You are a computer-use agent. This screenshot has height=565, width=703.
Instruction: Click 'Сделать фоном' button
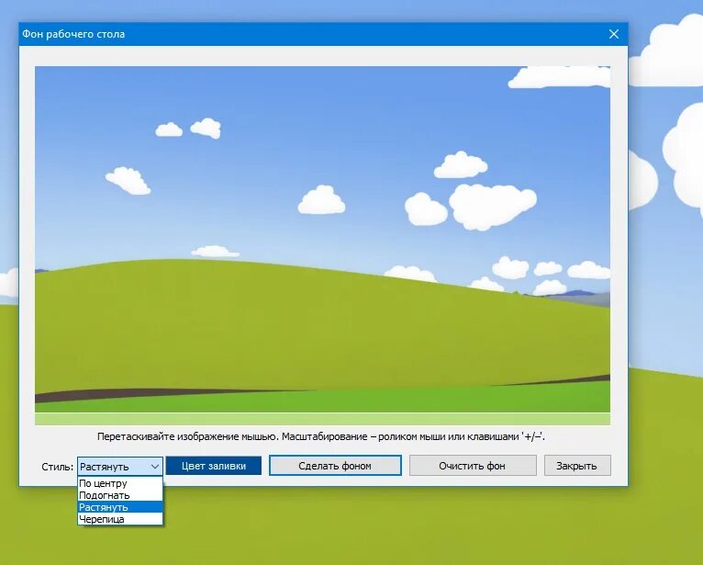(335, 466)
